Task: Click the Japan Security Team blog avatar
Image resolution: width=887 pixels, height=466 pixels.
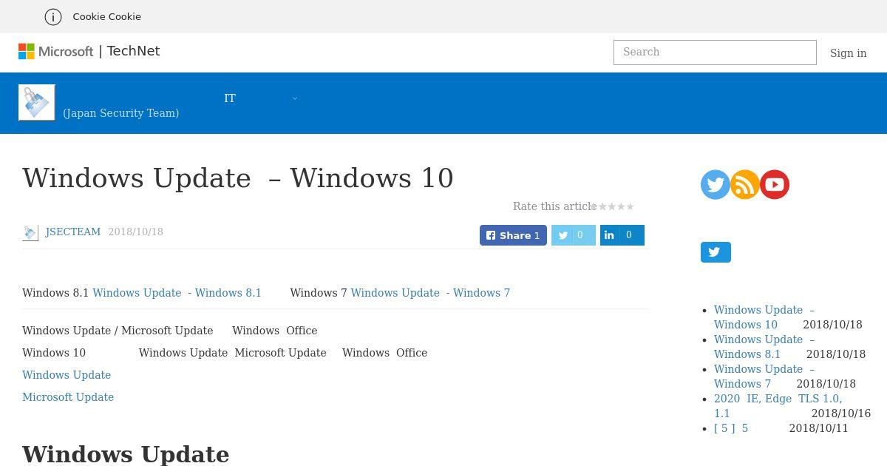Action: pos(37,102)
